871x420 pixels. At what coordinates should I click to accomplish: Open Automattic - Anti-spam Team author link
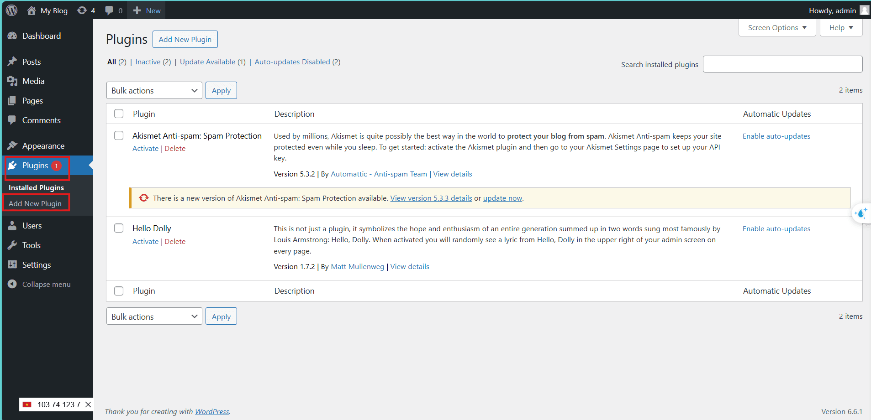point(379,174)
